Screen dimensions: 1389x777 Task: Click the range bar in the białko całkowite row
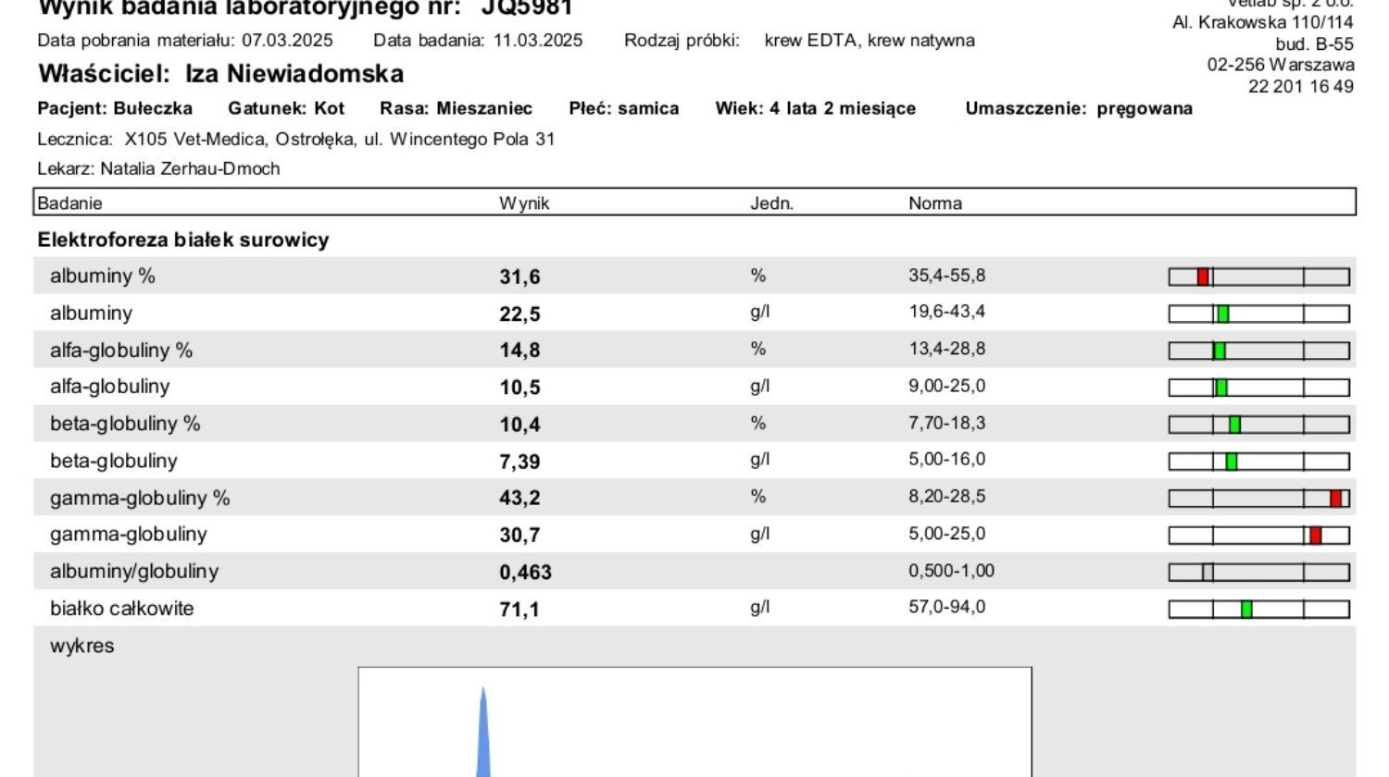1259,609
